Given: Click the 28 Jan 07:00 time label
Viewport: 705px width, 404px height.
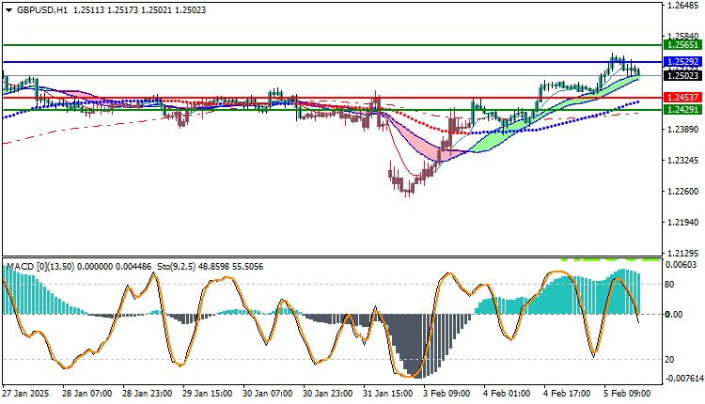Looking at the screenshot, I should point(87,394).
